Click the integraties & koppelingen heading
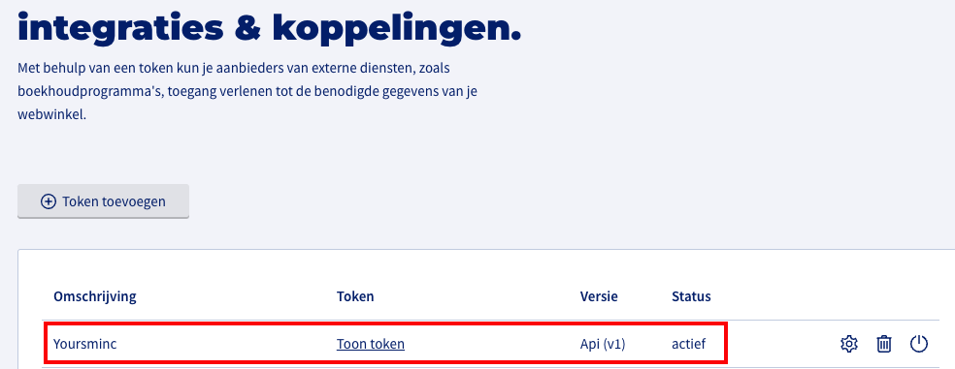This screenshot has width=955, height=369. coord(269,27)
